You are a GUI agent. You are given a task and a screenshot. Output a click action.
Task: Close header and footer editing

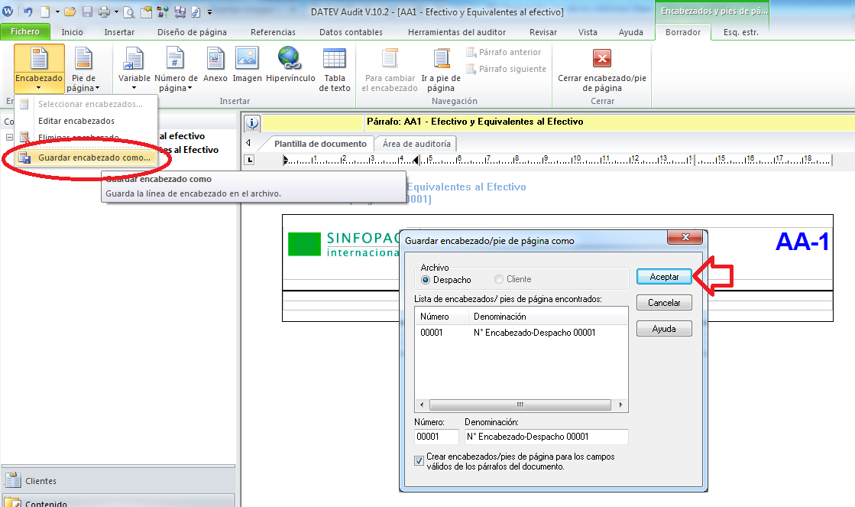601,69
